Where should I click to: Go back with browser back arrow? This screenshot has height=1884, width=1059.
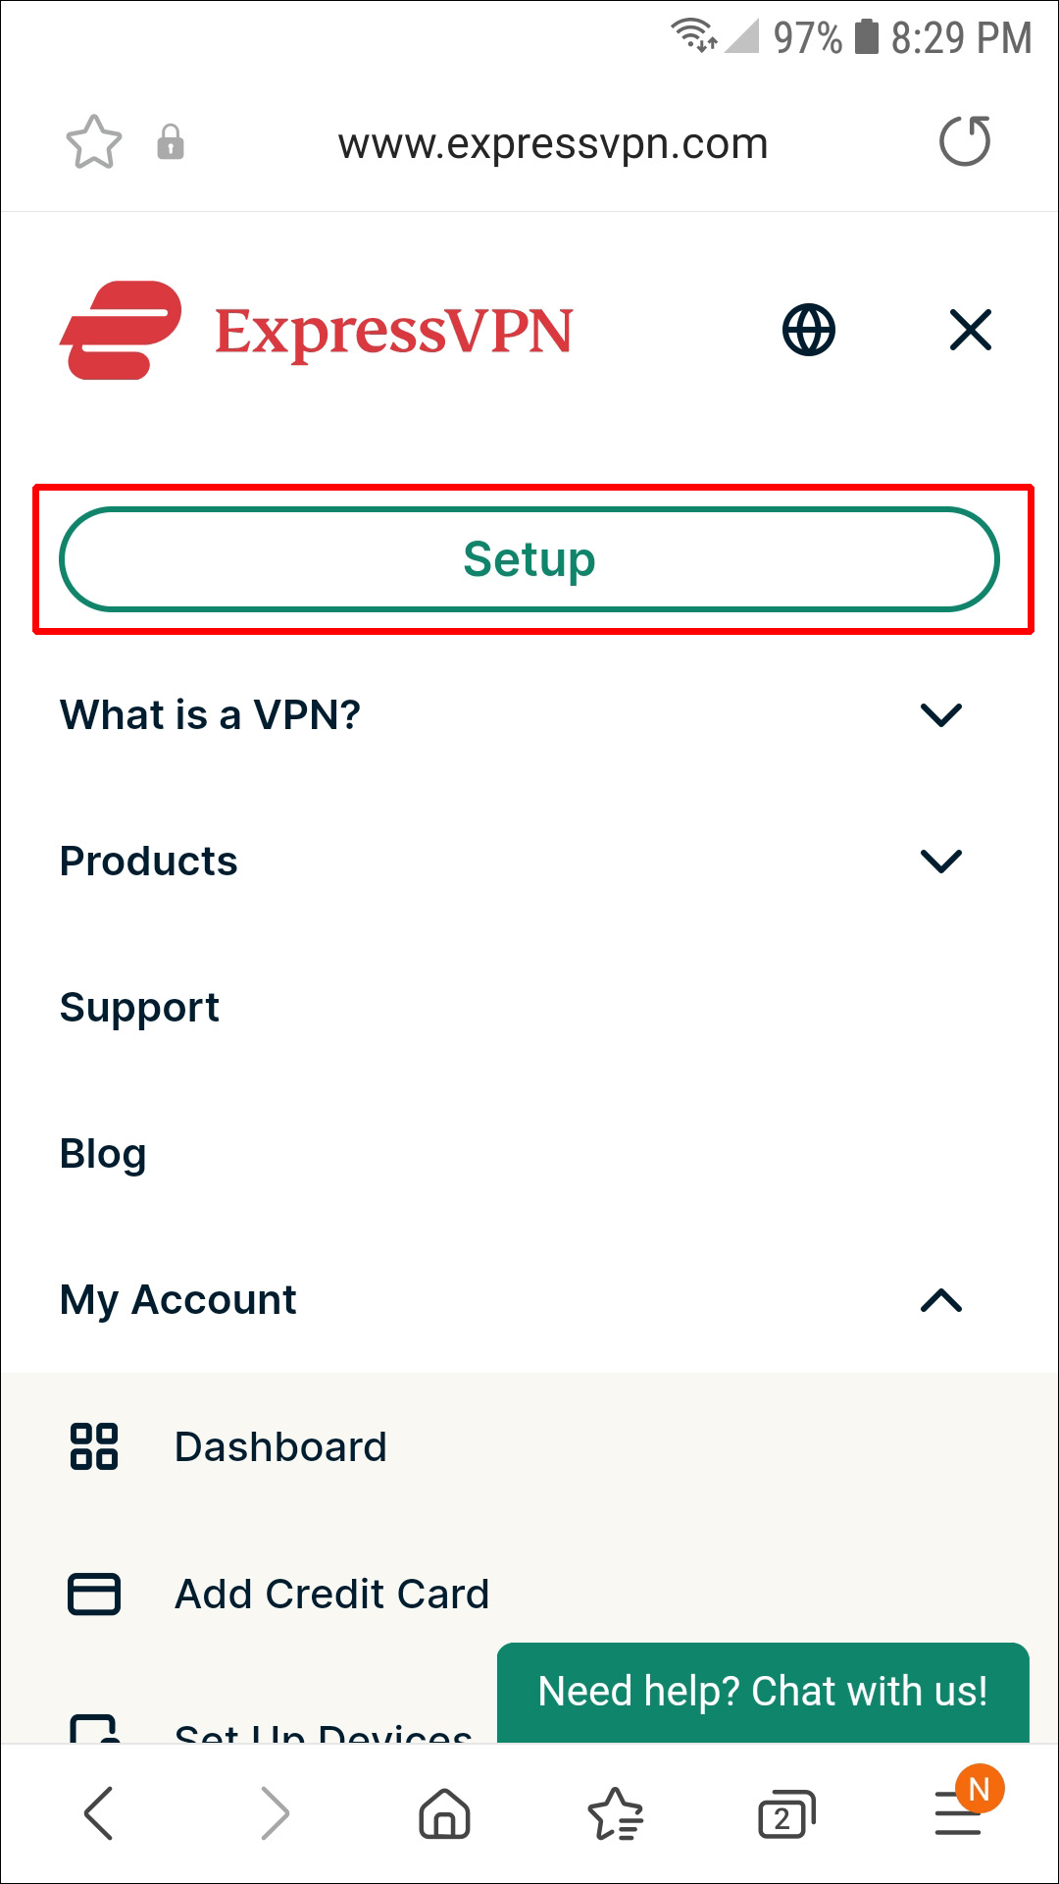(99, 1812)
